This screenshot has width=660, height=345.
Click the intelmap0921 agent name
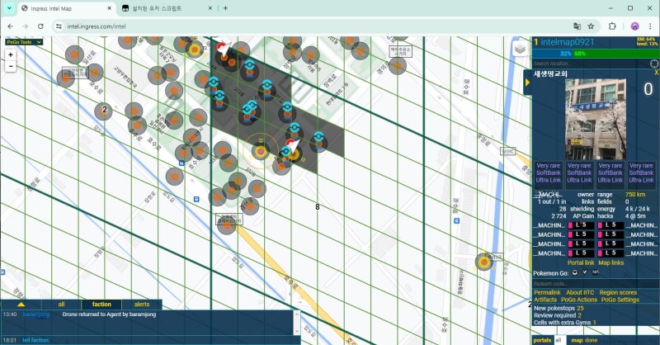[x=567, y=42]
